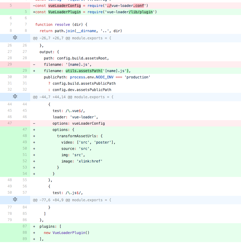Viewport: 241px width, 243px height.
Task: Click the added line "new VueLoaderPlugin()"
Action: coord(67,233)
